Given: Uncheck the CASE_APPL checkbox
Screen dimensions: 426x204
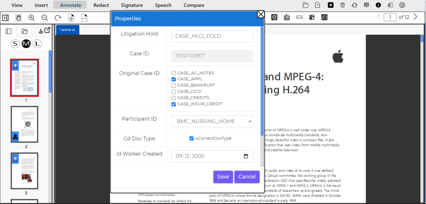Looking at the screenshot, I should (x=174, y=79).
